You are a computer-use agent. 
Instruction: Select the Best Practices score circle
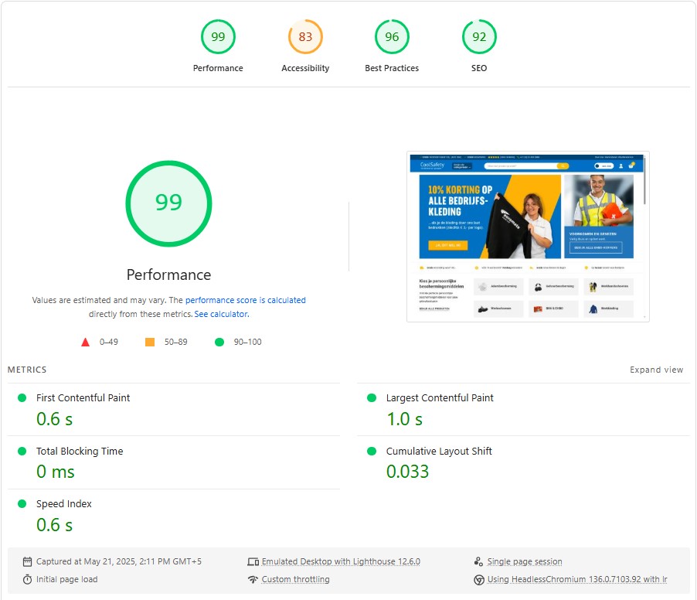pyautogui.click(x=392, y=36)
